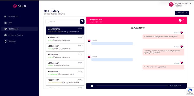The image size is (194, 96).
Task: Click the first caller avatar at 02:48 AM
Action: pyautogui.click(x=89, y=41)
